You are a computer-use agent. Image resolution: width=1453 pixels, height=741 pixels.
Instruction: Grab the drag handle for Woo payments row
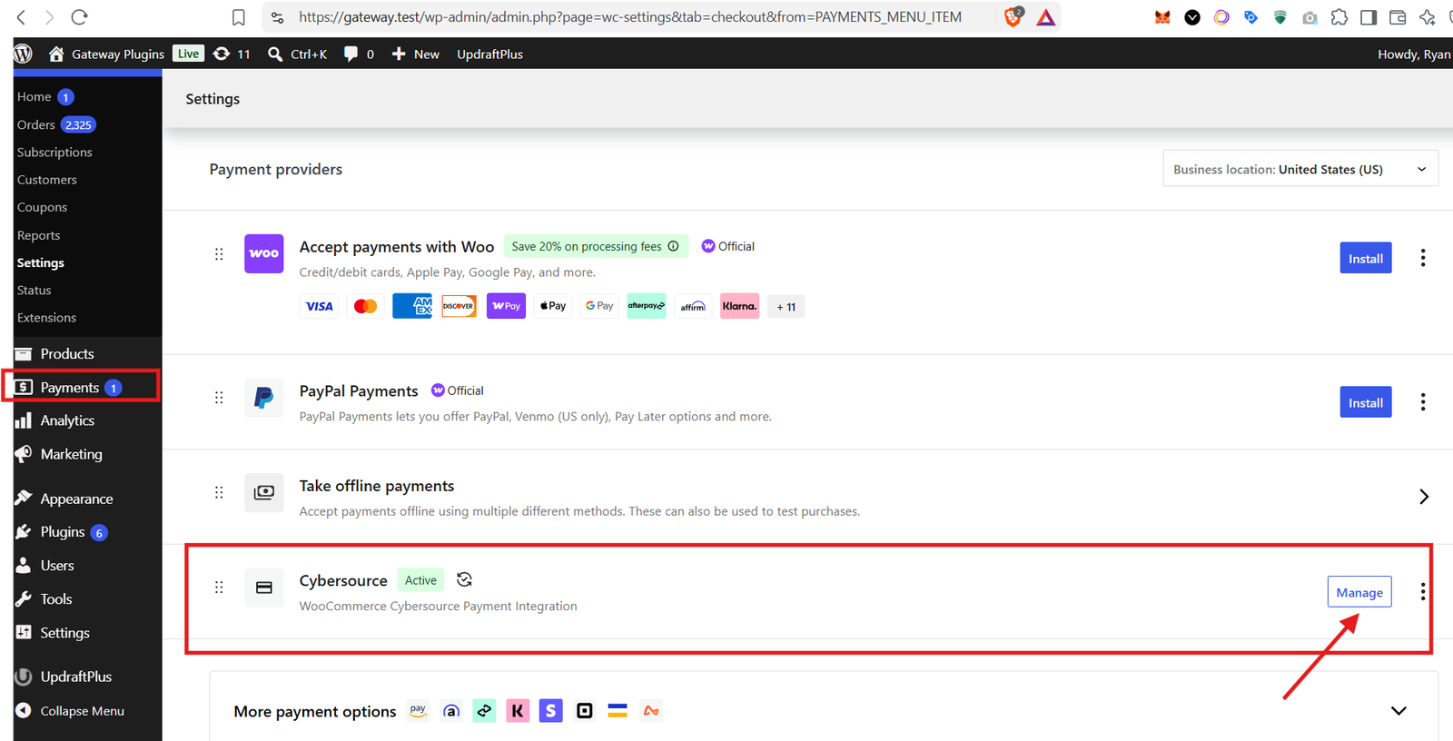coord(219,254)
